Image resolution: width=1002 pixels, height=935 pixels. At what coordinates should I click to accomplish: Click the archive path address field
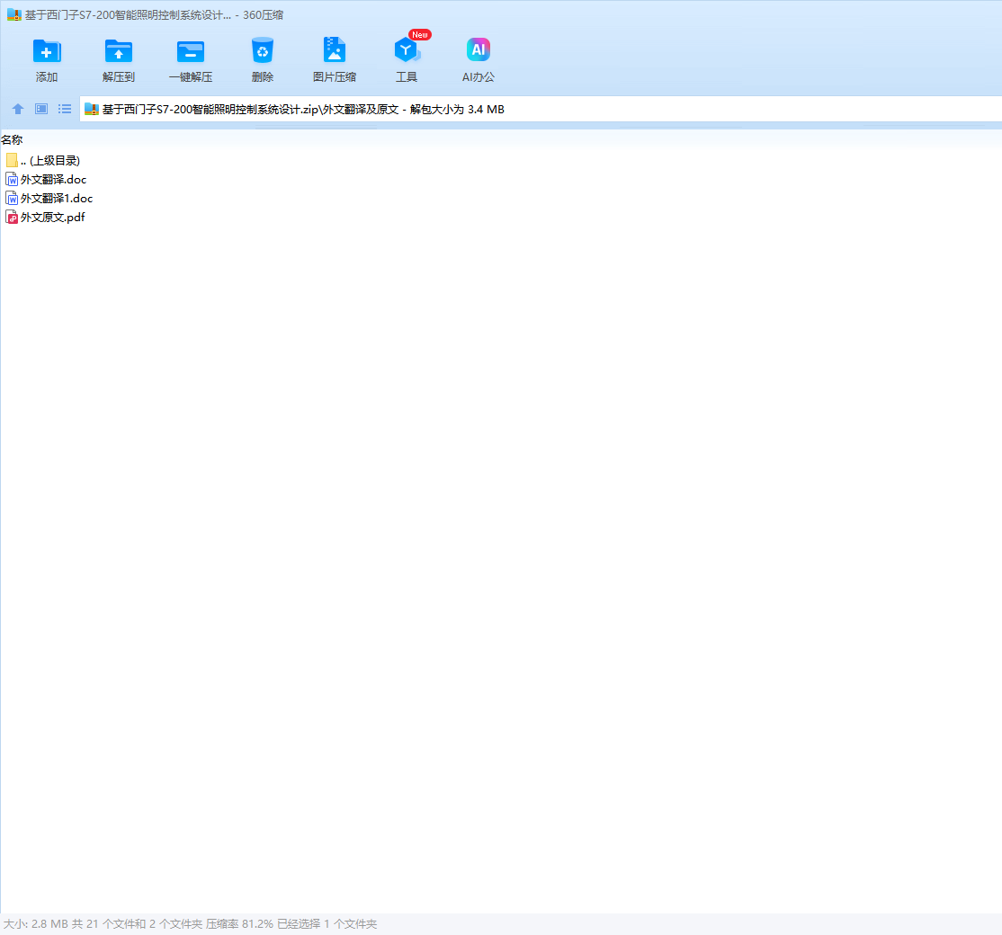[x=541, y=109]
